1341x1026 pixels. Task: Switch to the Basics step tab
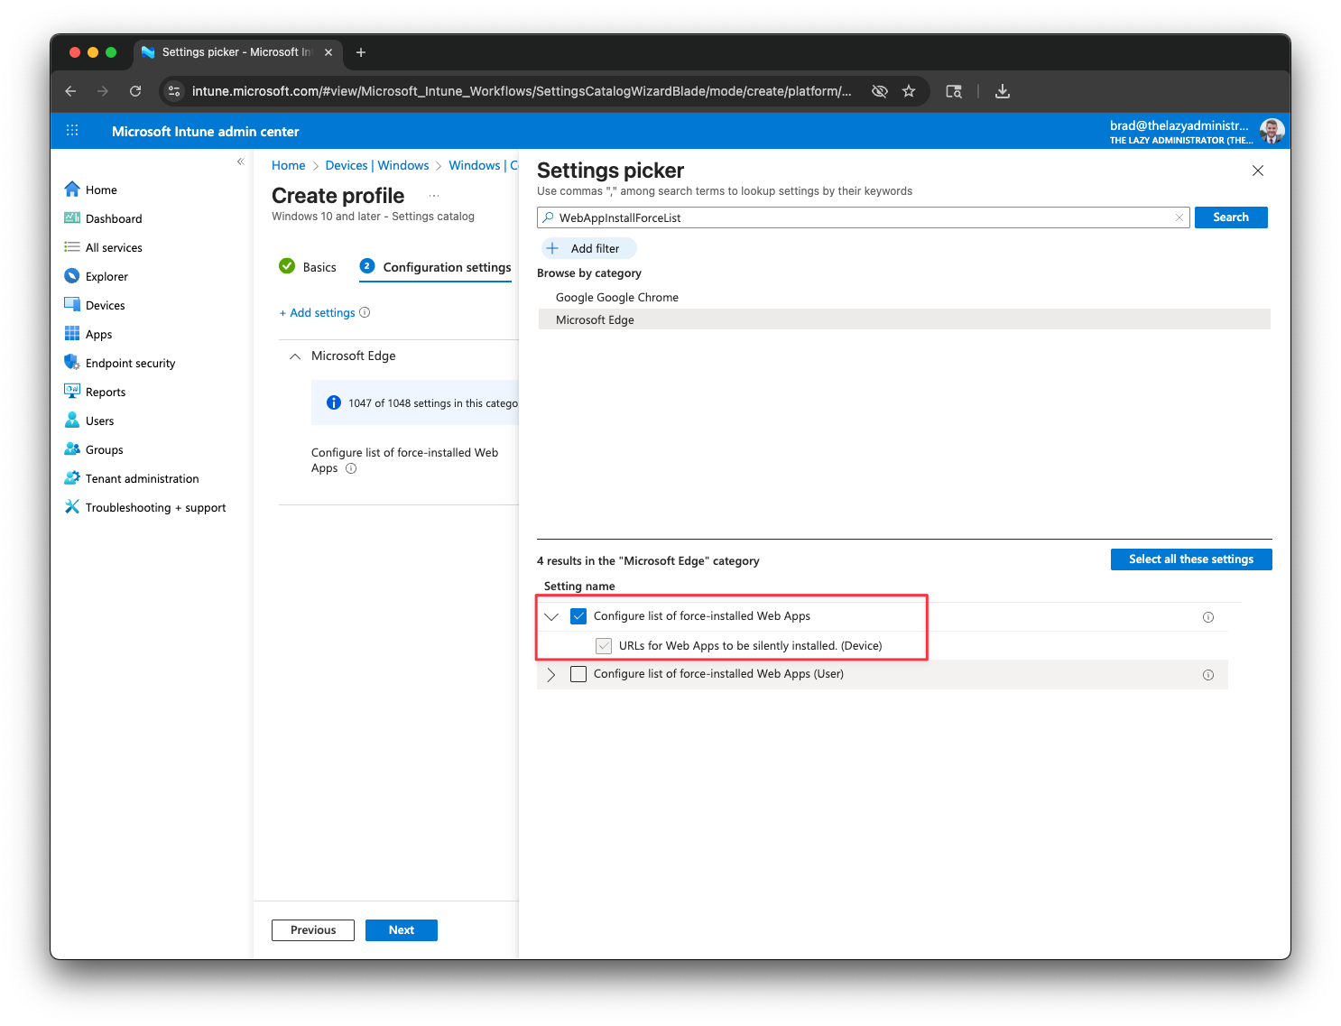click(x=308, y=267)
